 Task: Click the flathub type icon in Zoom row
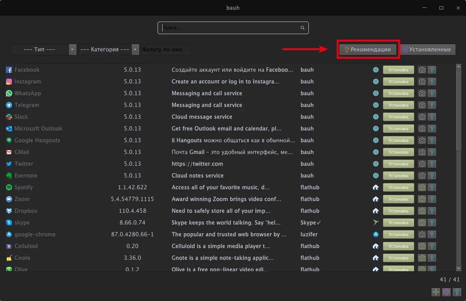coord(375,199)
